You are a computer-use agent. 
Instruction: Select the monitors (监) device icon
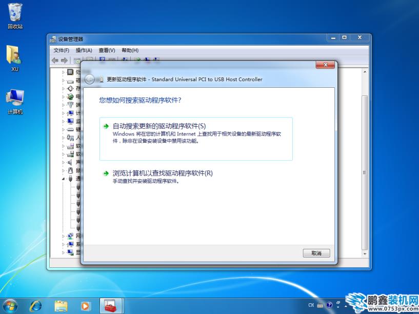70,121
